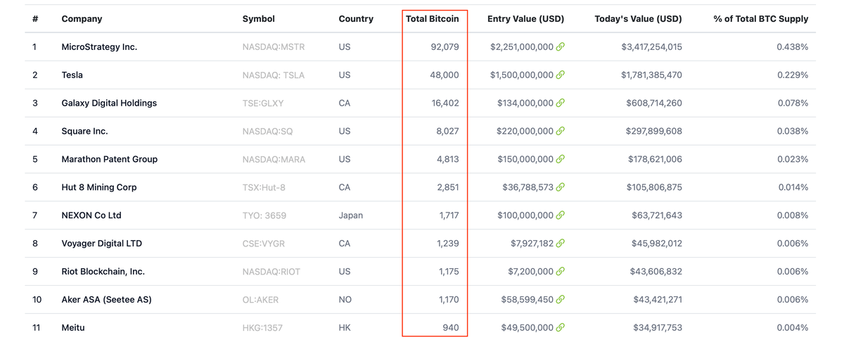Screen dimensions: 844x340
Task: Select Riot Blockchain, Inc. company name
Action: (x=103, y=272)
